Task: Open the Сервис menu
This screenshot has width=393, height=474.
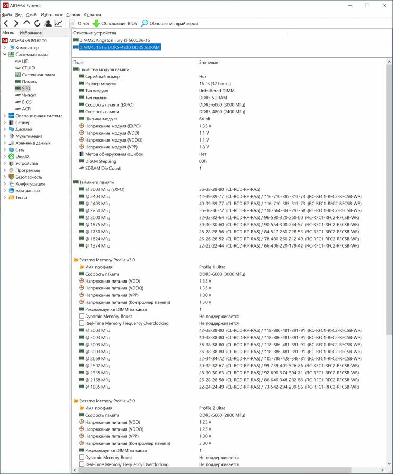Action: tap(74, 14)
